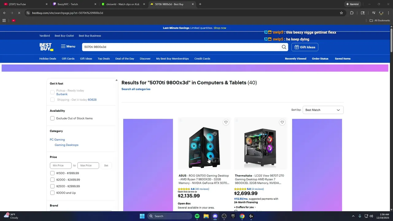
Task: Switch to the chriswrld Kick tab
Action: (123, 4)
